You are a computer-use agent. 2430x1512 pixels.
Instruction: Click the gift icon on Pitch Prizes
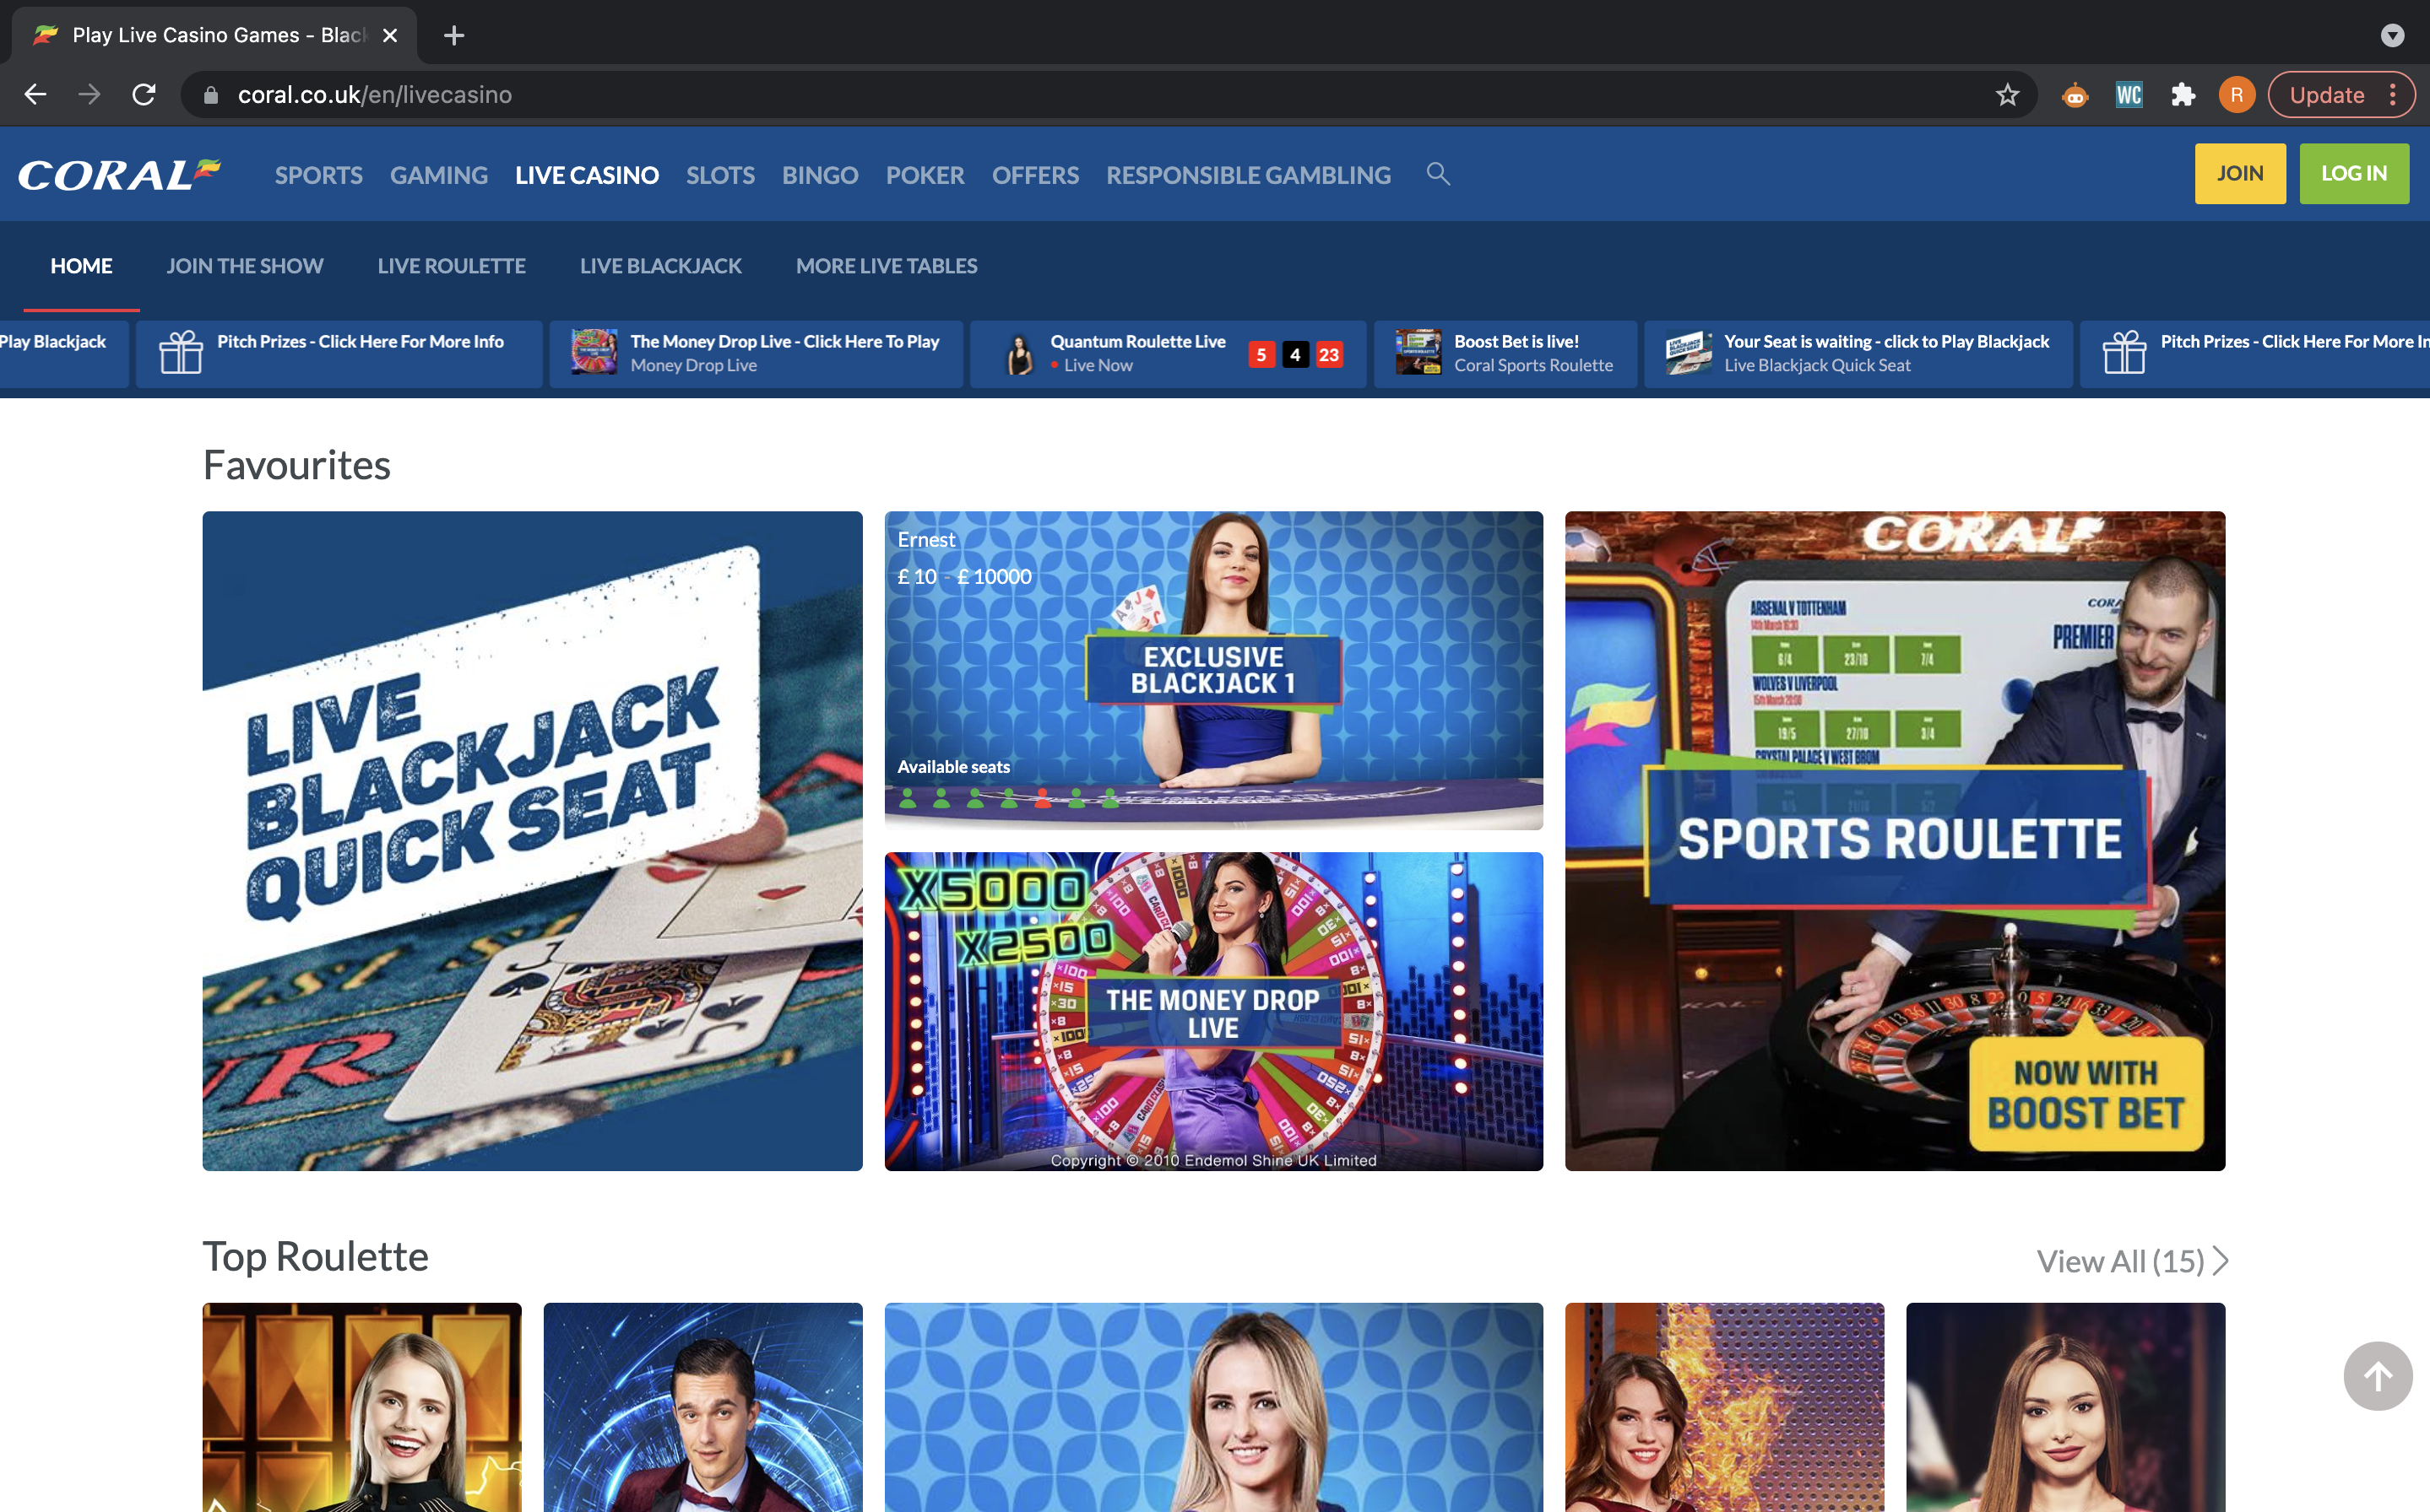coord(181,353)
